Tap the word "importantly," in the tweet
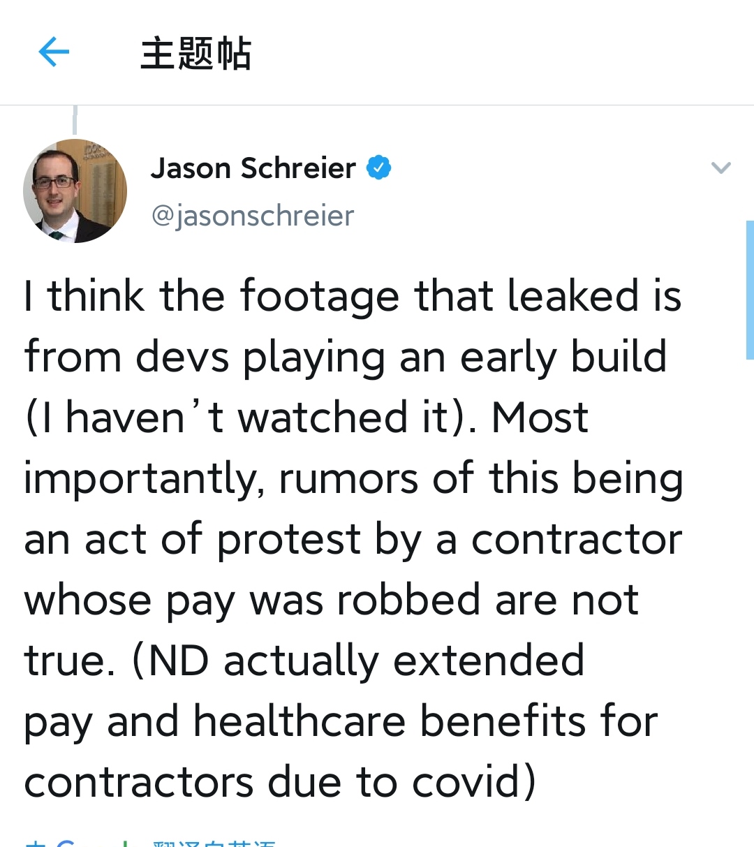Image resolution: width=754 pixels, height=847 pixels. (145, 480)
